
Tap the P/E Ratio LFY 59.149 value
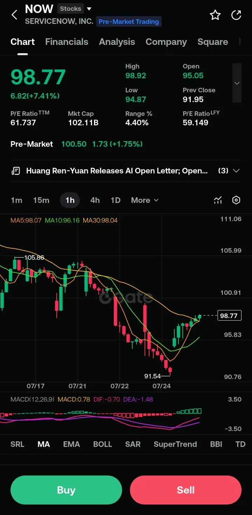click(196, 123)
